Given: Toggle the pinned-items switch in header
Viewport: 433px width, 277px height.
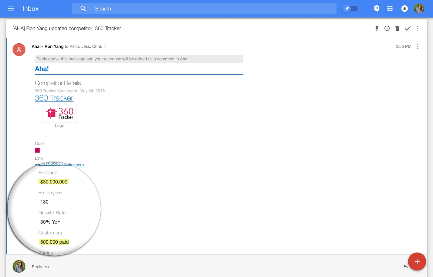Looking at the screenshot, I should point(350,9).
